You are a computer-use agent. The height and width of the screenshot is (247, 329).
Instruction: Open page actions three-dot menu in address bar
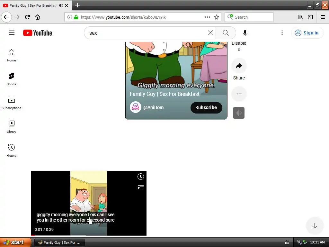pyautogui.click(x=208, y=17)
